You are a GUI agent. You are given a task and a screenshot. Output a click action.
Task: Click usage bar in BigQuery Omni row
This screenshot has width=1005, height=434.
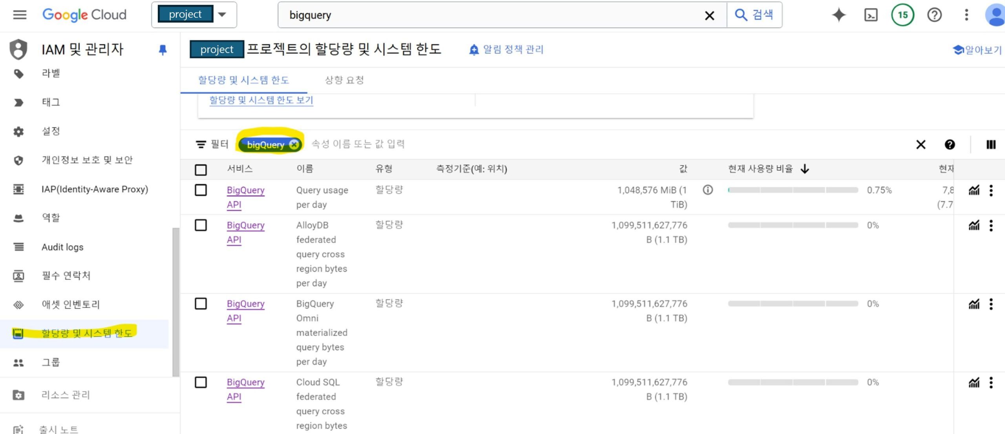[x=793, y=304]
